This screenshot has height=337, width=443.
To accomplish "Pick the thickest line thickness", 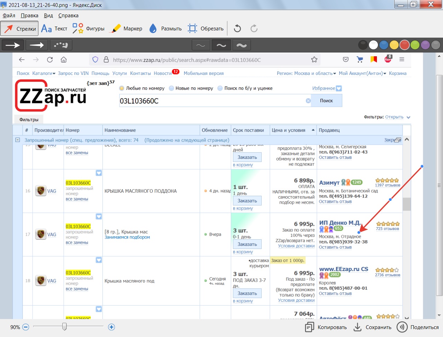I will 242,45.
